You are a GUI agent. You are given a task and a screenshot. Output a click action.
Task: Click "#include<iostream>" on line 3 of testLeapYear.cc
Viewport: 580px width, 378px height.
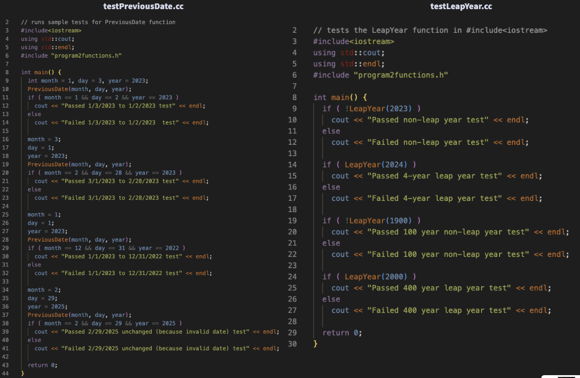coord(353,41)
